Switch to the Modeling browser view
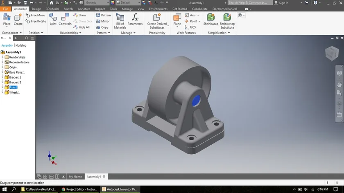Viewport: 344px width, 193px height. pos(21,45)
